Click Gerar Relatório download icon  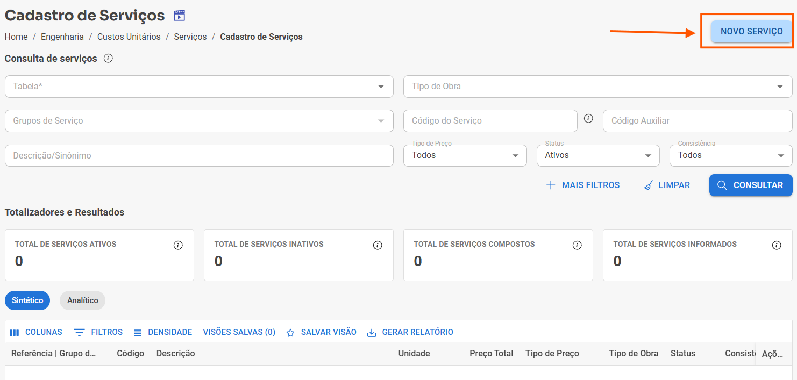(372, 333)
